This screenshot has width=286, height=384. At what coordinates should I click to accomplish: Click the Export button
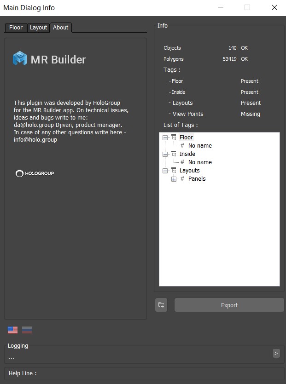coord(229,305)
